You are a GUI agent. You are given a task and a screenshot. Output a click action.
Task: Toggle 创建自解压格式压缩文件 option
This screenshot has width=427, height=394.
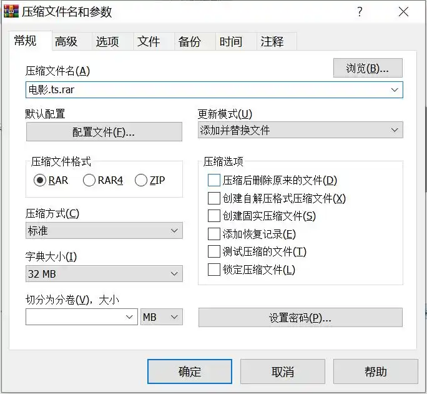213,199
